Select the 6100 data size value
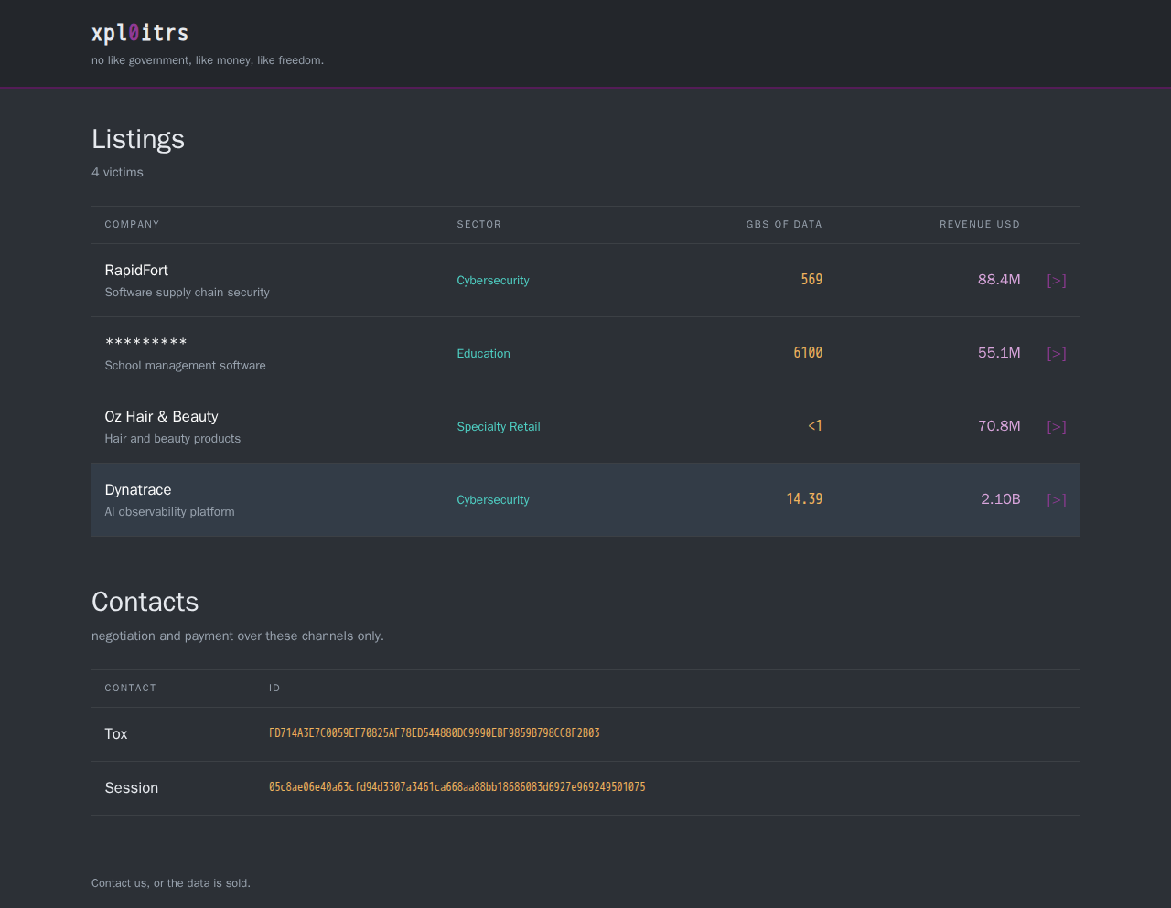The width and height of the screenshot is (1171, 908). click(x=808, y=353)
